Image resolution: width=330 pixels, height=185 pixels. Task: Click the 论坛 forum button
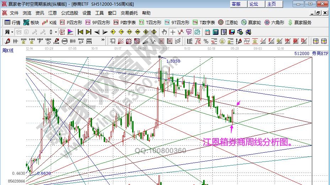point(254,4)
